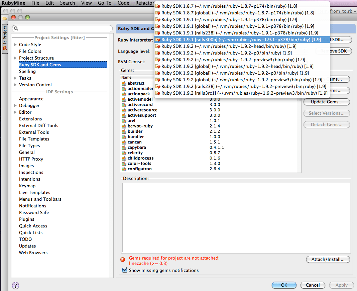Sort gems by the Name column header
Screen dimensions: 357x291
(137, 78)
